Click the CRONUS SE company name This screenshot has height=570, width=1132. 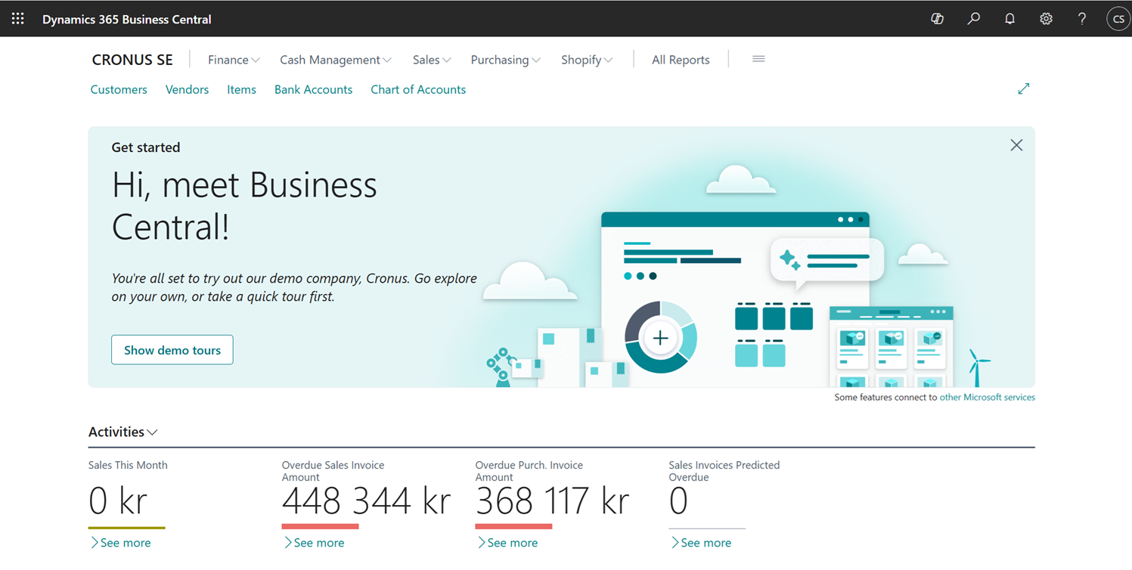coord(132,60)
